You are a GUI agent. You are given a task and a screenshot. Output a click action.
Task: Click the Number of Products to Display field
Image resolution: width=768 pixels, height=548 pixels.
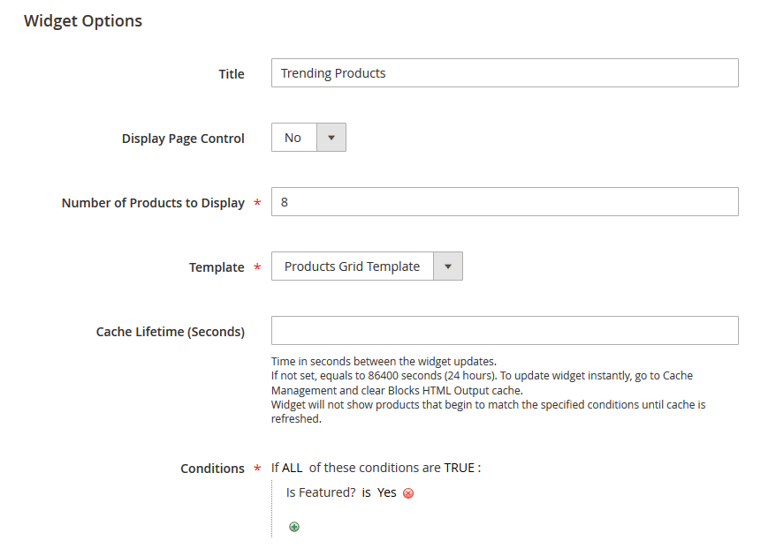coord(504,201)
